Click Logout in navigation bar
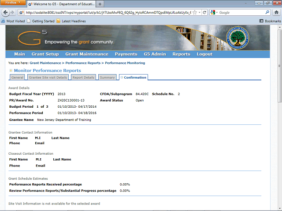The width and height of the screenshot is (282, 211). (204, 54)
